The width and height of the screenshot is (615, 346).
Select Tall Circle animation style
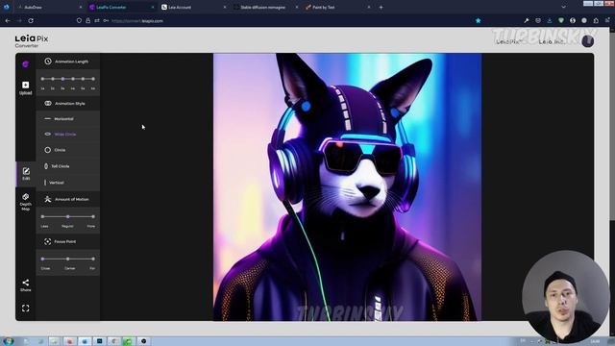[68, 166]
